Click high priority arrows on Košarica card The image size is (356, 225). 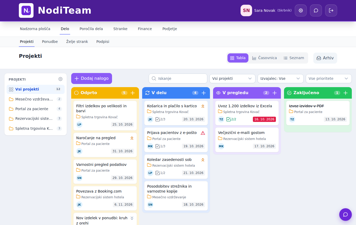pyautogui.click(x=203, y=106)
